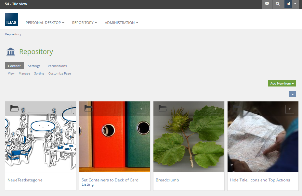
Task: Click folder icon on NeueTestkategorie tile
Action: pyautogui.click(x=15, y=108)
